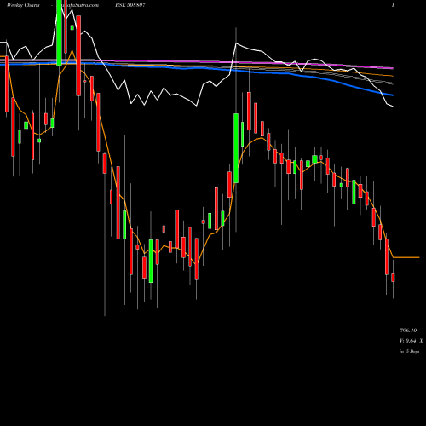Click the "BSE 508807" symbol label
This screenshot has height=426, width=426.
click(130, 5)
